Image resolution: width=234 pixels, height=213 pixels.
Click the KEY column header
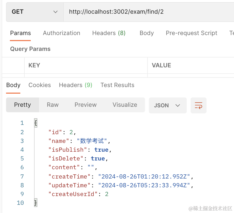click(34, 65)
